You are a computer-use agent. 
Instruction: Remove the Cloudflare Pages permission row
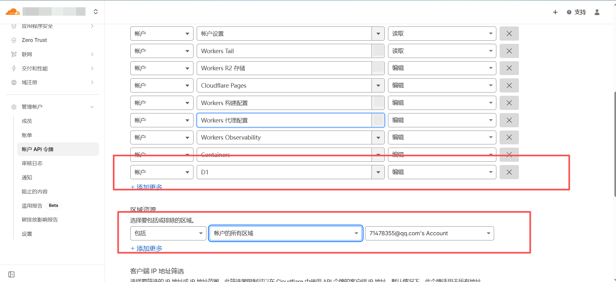(x=509, y=85)
